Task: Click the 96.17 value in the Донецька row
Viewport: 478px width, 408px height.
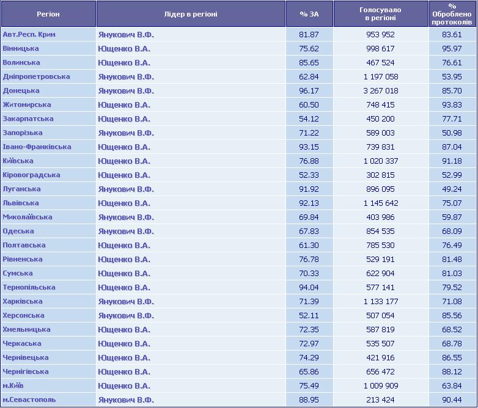Action: [309, 91]
